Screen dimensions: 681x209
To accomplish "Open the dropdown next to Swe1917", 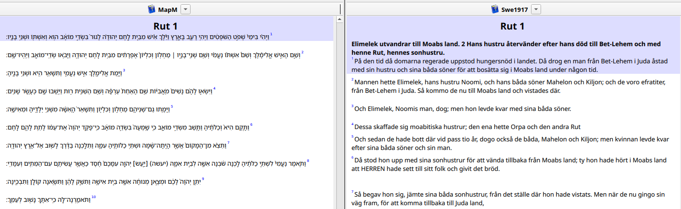I will pyautogui.click(x=536, y=9).
